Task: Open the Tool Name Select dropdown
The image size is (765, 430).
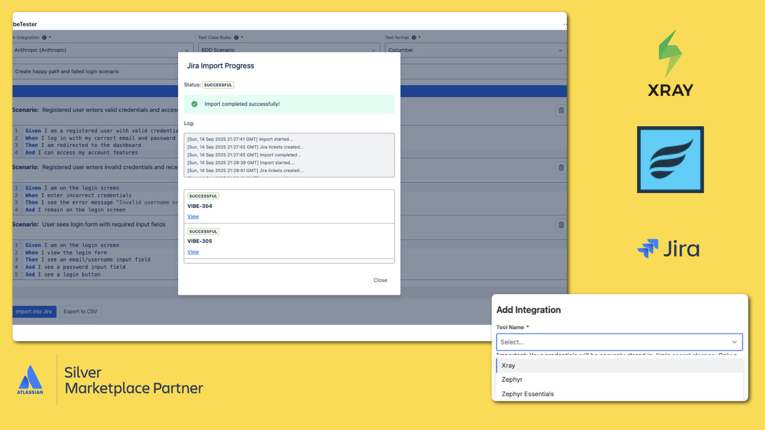Action: pos(619,342)
